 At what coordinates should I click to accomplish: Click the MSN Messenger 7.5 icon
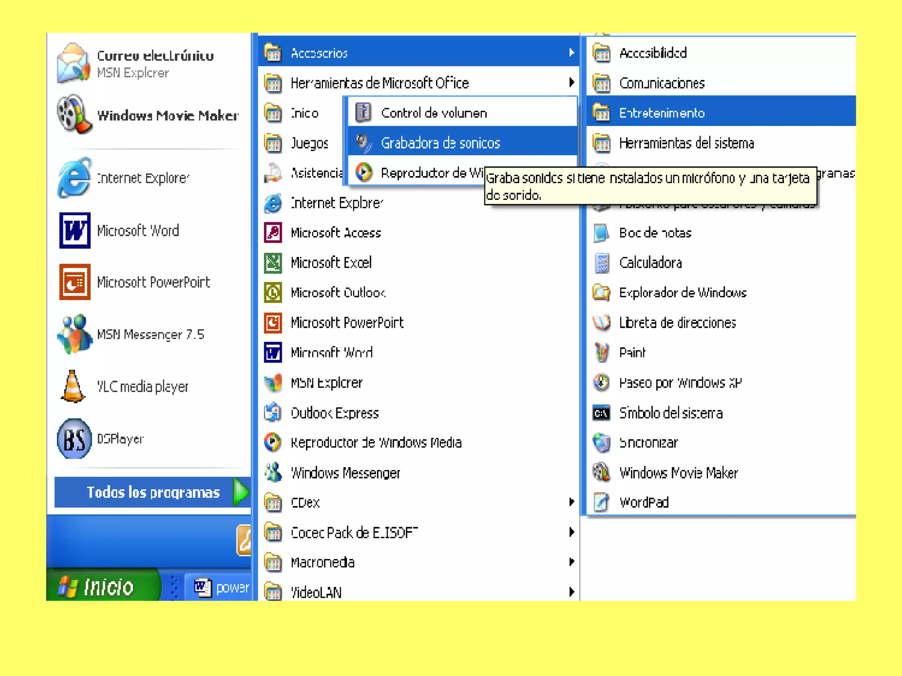click(x=74, y=334)
